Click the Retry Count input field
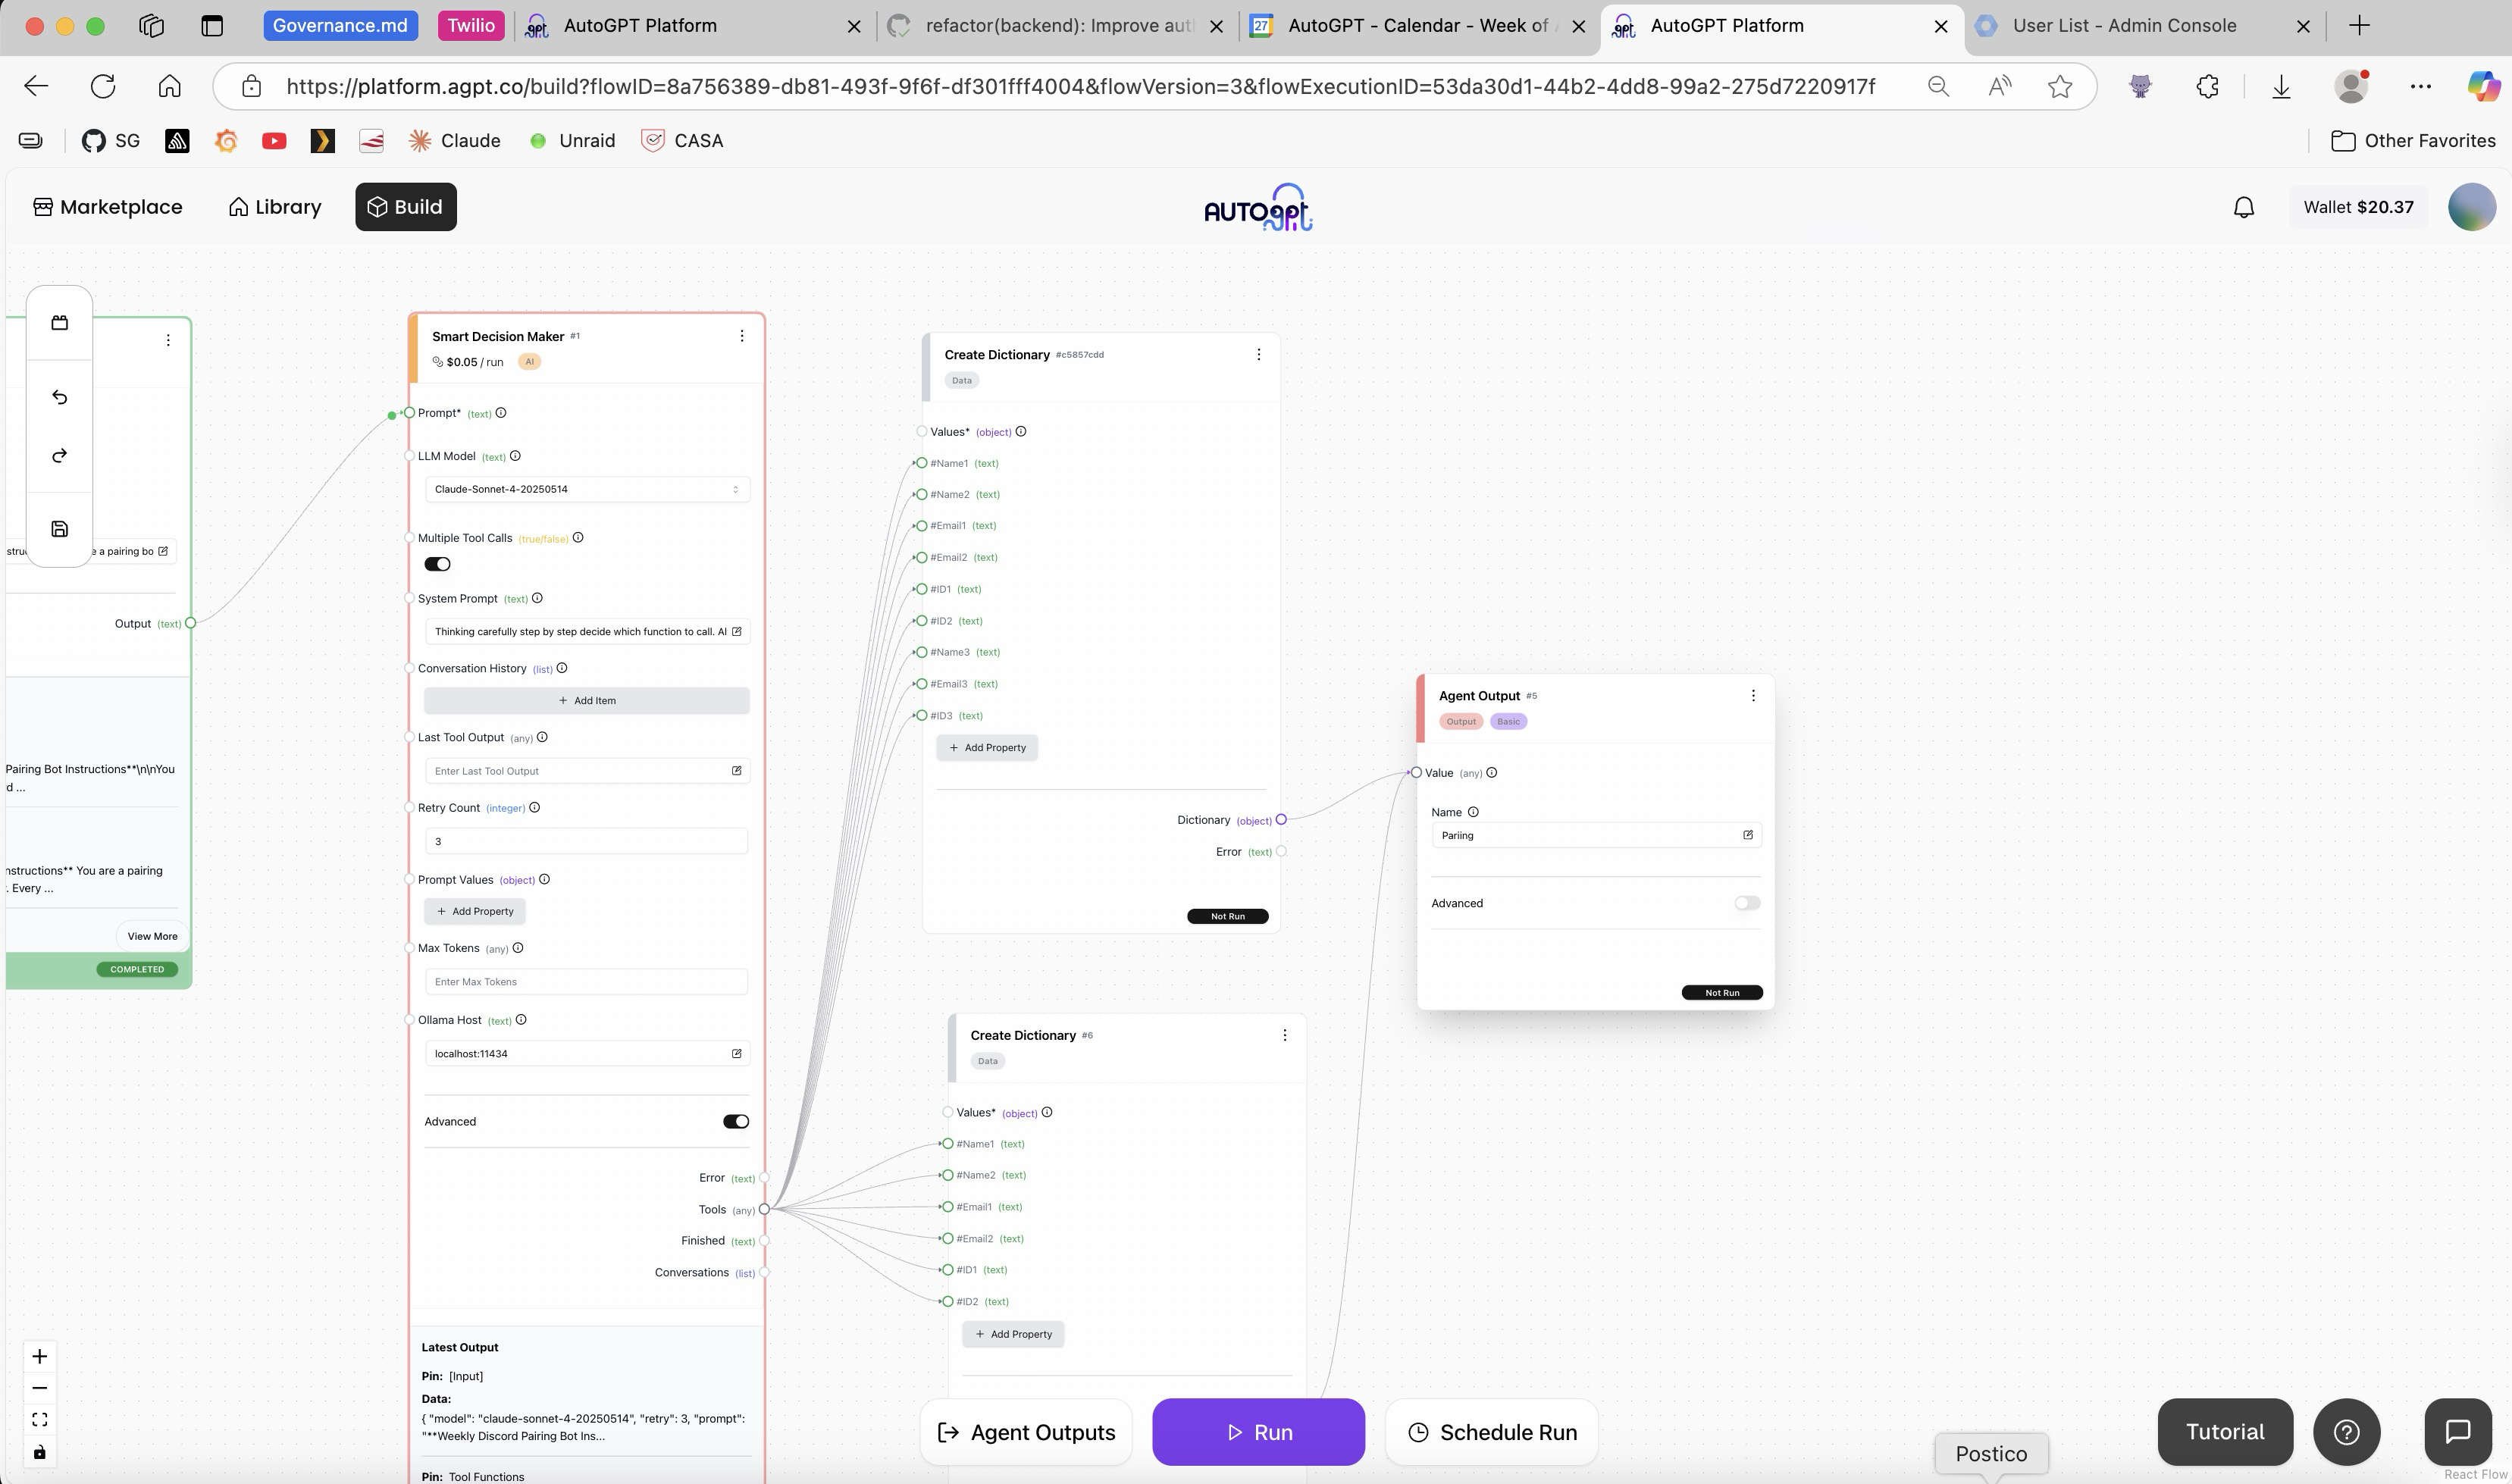This screenshot has height=1484, width=2512. coord(587,841)
